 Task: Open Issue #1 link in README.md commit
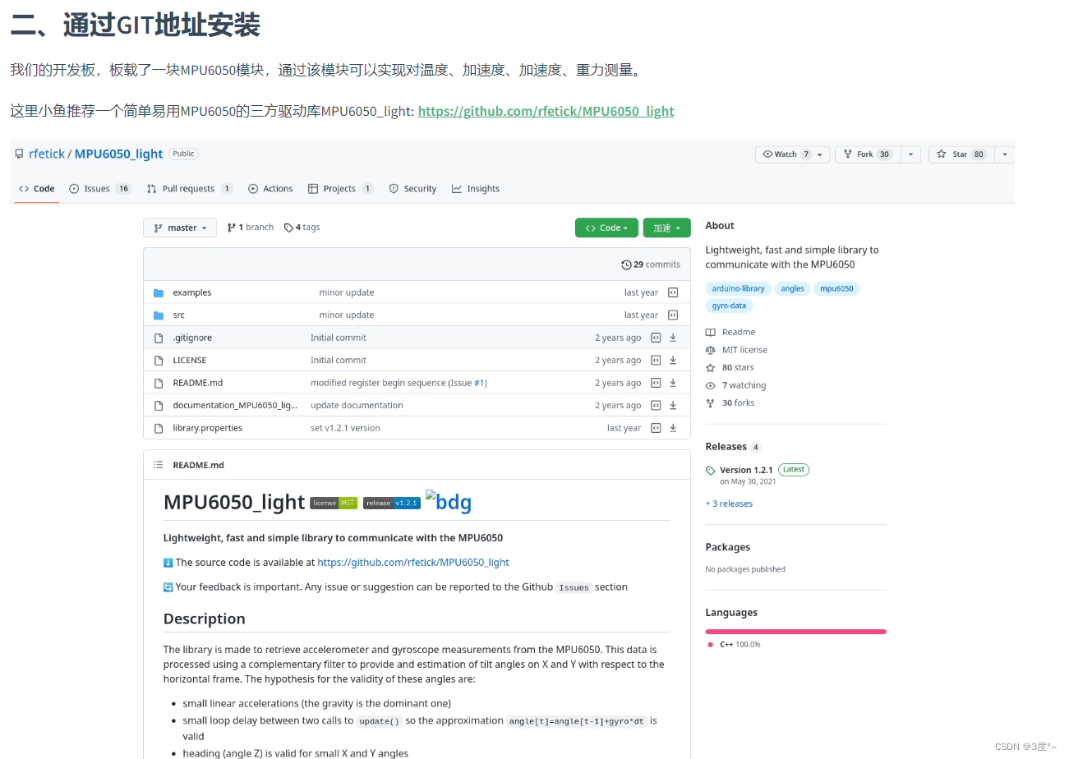480,383
